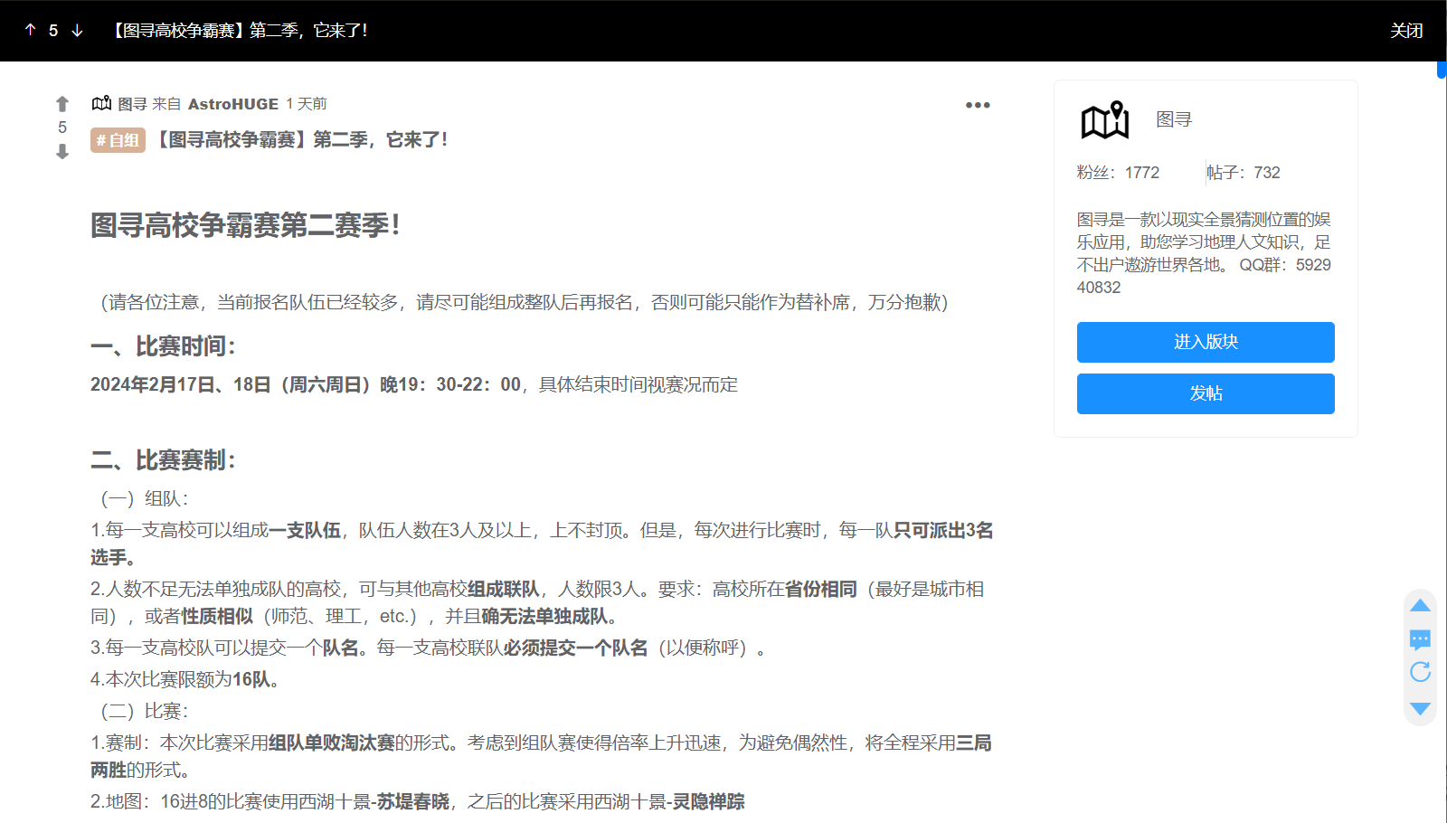Close the post with 关闭
Viewport: 1447px width, 823px height.
(1406, 31)
